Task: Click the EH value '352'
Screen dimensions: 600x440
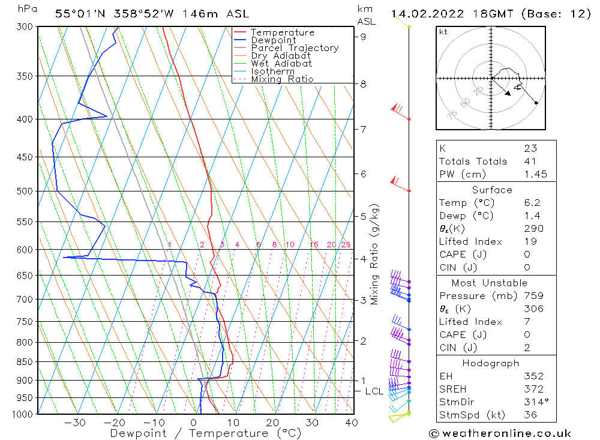Action: (534, 376)
